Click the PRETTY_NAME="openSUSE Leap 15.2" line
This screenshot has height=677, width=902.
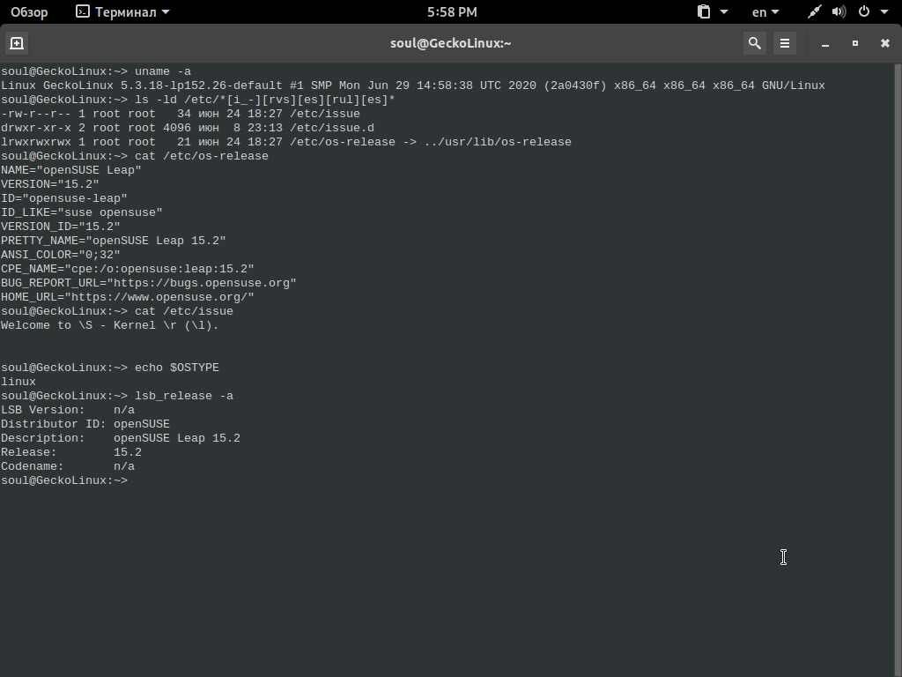[x=114, y=241]
